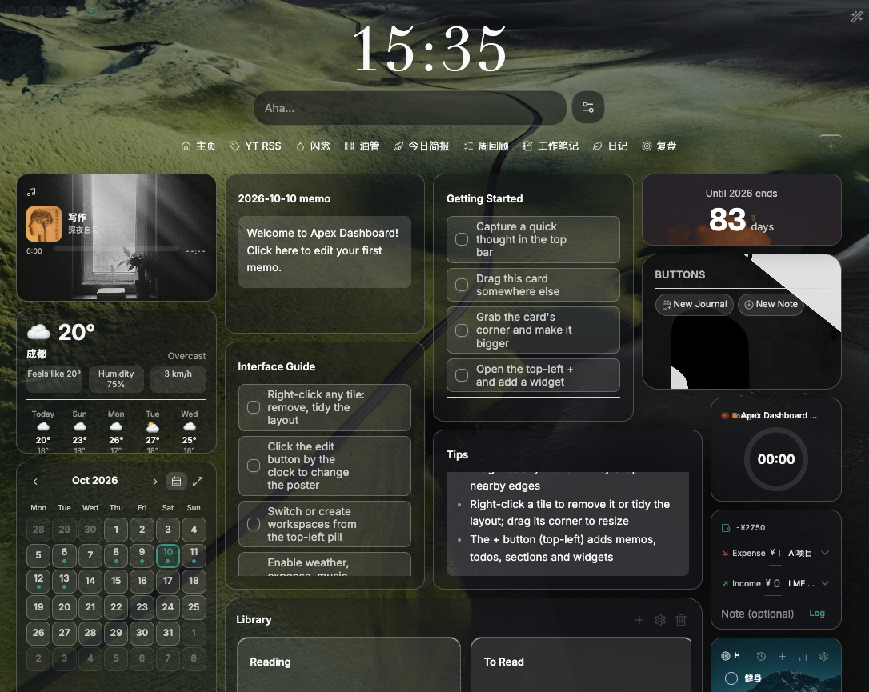Open habit widget settings gear

(x=824, y=656)
